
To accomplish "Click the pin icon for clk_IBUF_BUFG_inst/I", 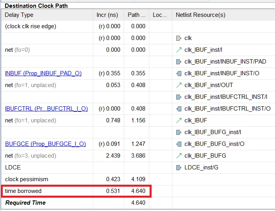I will [179, 132].
